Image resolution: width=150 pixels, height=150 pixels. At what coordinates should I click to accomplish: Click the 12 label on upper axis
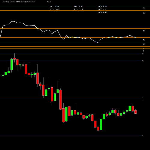[144, 40]
